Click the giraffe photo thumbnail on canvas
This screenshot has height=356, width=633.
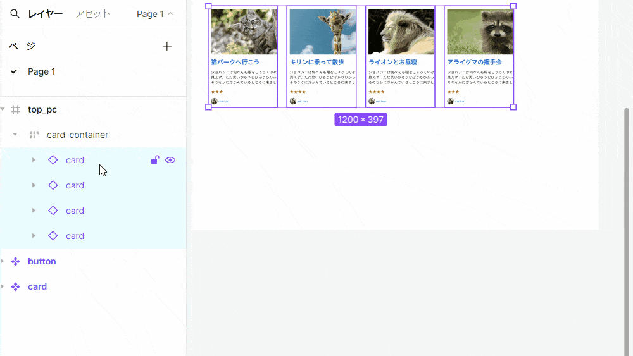323,32
